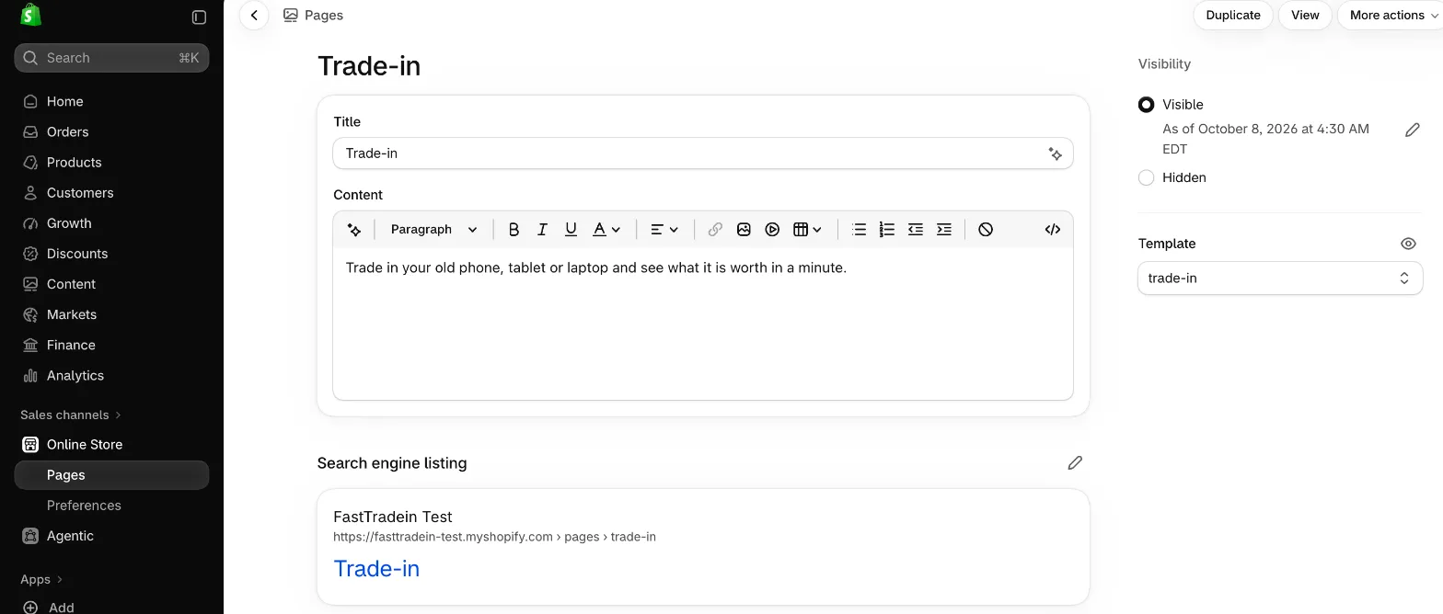Open Preferences under Online Store

pyautogui.click(x=111, y=506)
